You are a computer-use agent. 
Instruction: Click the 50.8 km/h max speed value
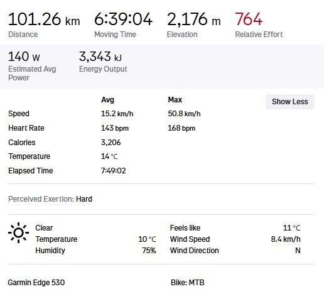point(184,114)
